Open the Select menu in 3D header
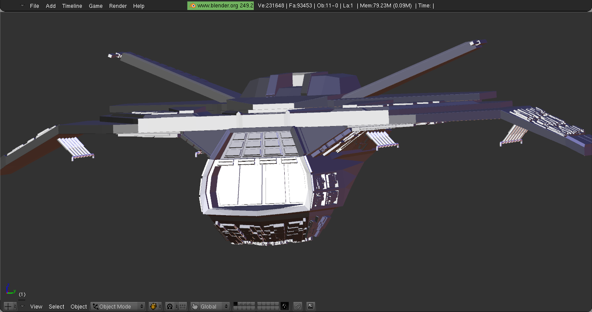Screen dimensions: 592x312 [x=57, y=306]
